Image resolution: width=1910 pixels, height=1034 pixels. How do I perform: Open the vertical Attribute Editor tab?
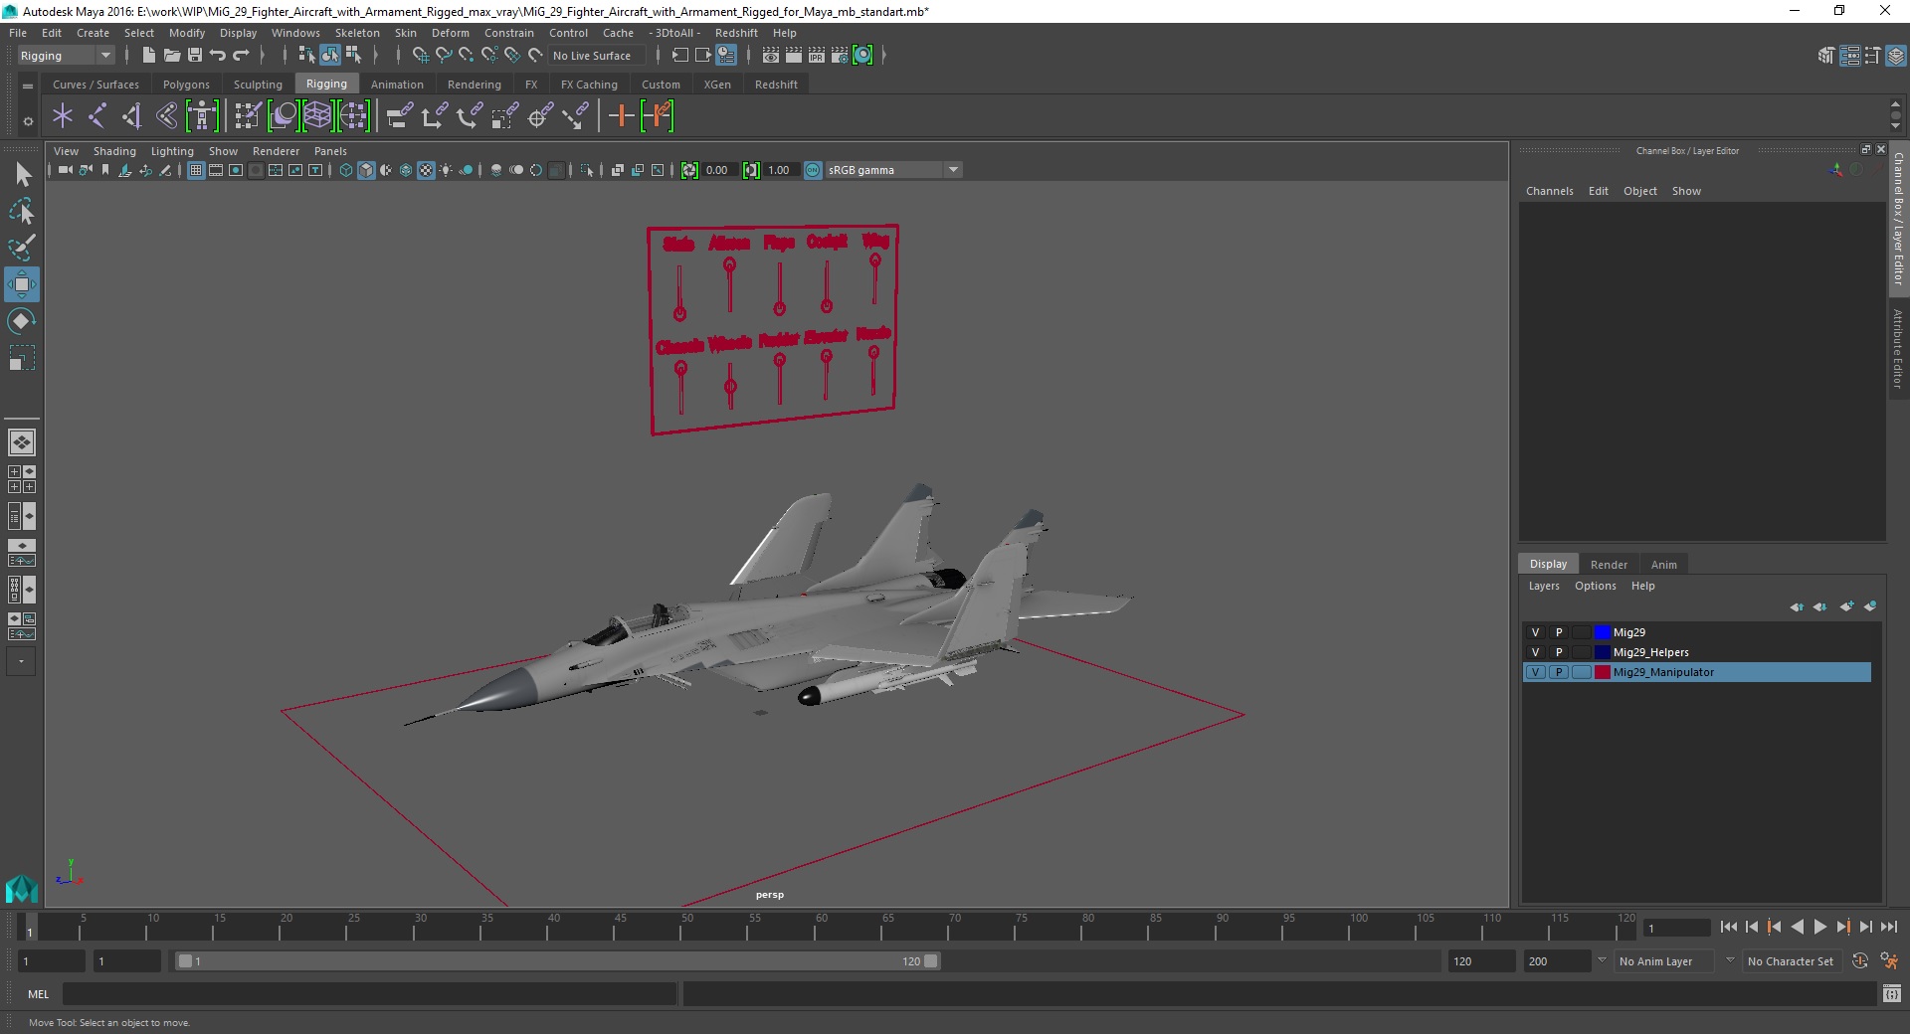pos(1898,348)
